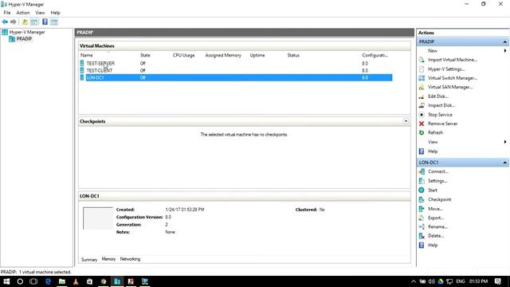Image resolution: width=510 pixels, height=287 pixels.
Task: Open the Action Center notification icon
Action: point(497,281)
